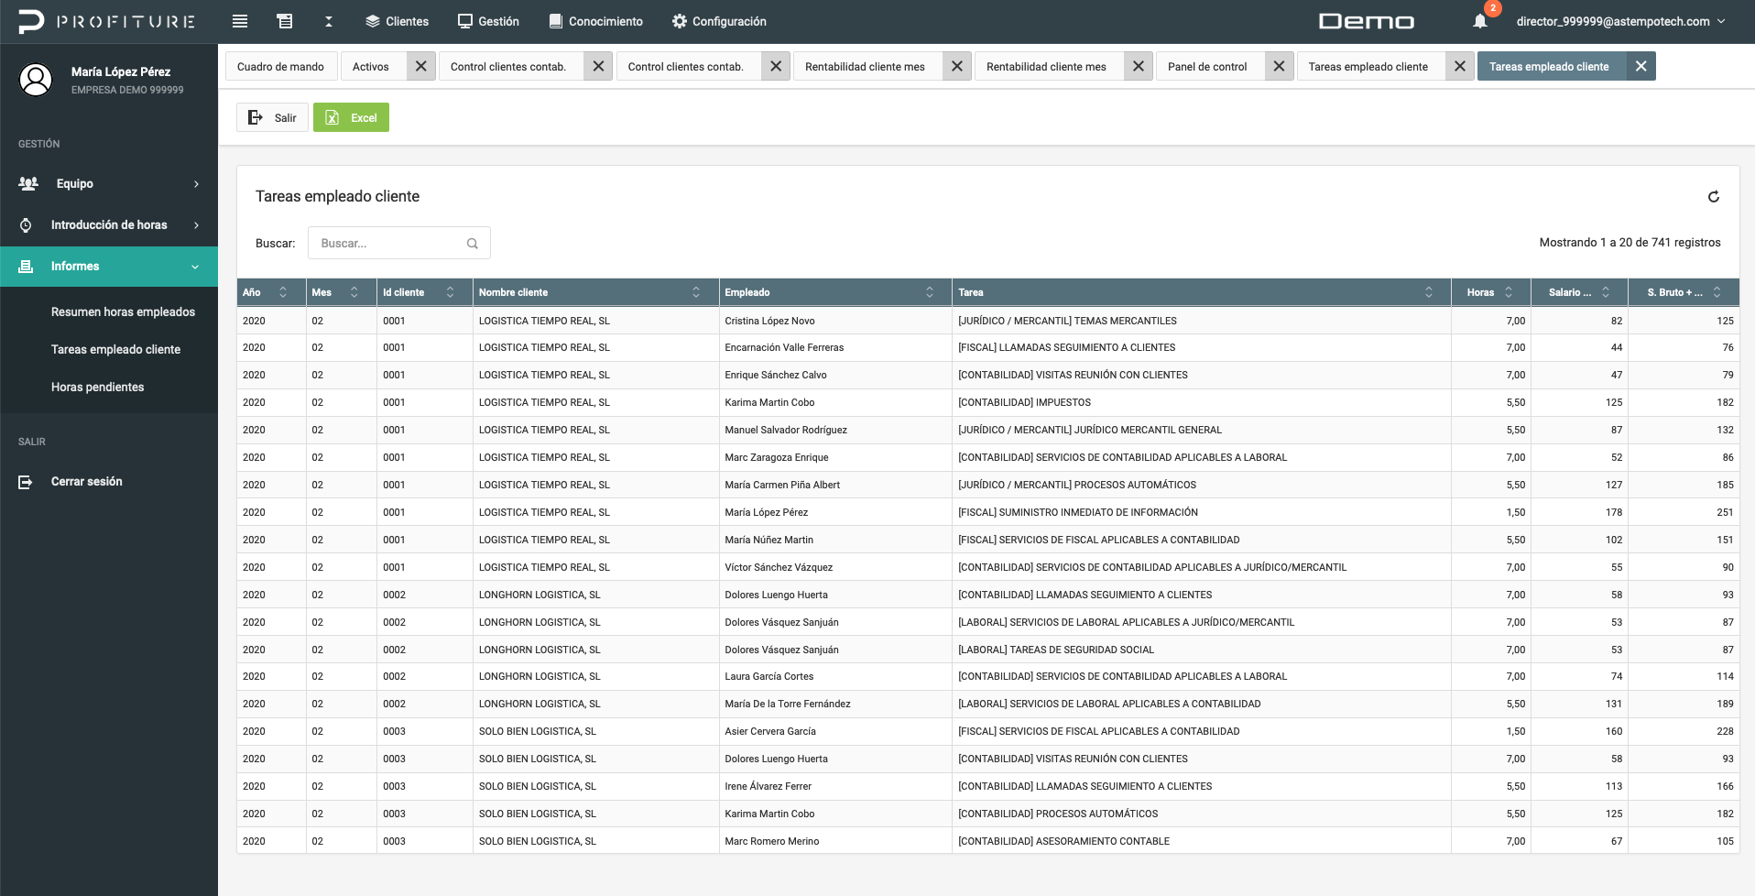The height and width of the screenshot is (896, 1755).
Task: Click the hamburger menu icon in top bar
Action: point(240,21)
